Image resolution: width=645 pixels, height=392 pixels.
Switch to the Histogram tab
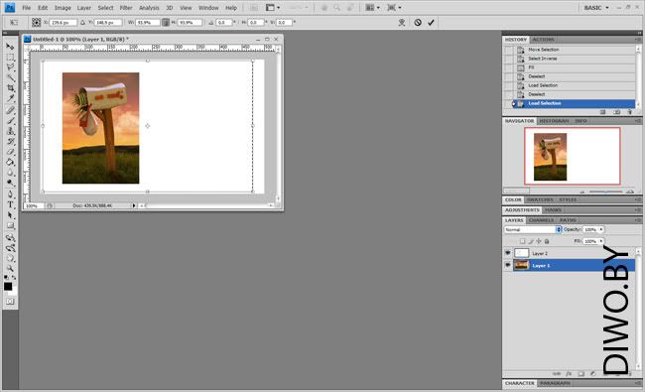point(554,121)
